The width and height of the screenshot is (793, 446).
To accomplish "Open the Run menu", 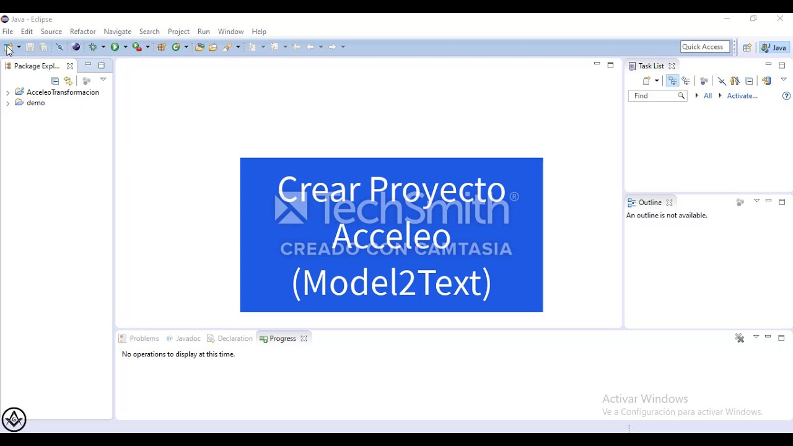I will coord(204,32).
